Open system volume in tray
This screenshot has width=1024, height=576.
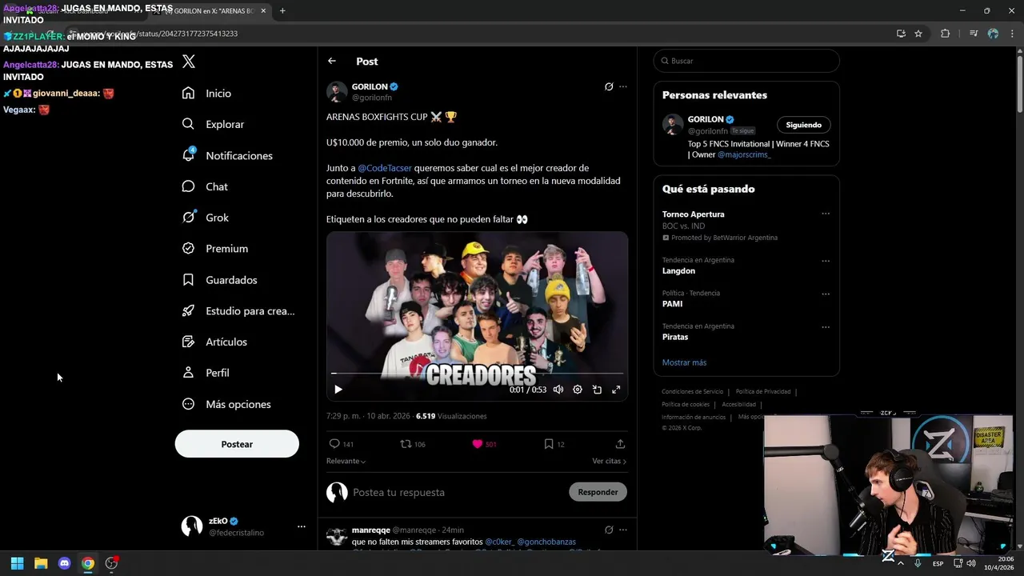click(970, 563)
